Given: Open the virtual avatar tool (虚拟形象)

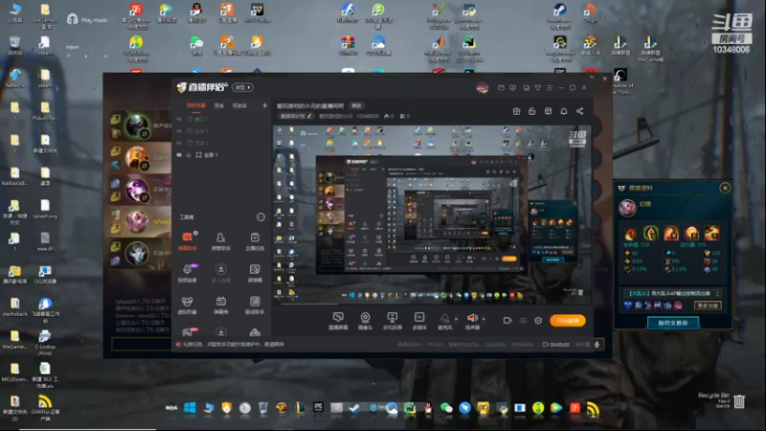Looking at the screenshot, I should tap(187, 305).
